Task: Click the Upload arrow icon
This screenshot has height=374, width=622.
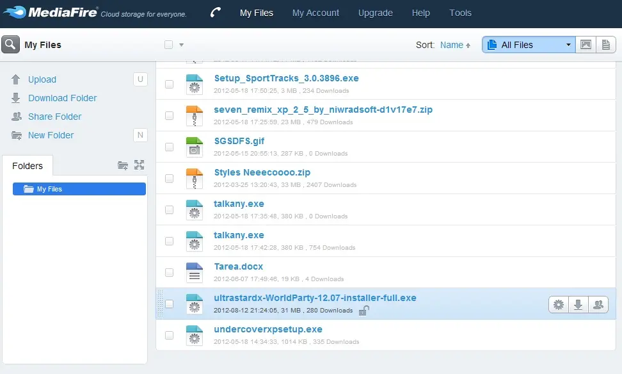Action: (15, 79)
